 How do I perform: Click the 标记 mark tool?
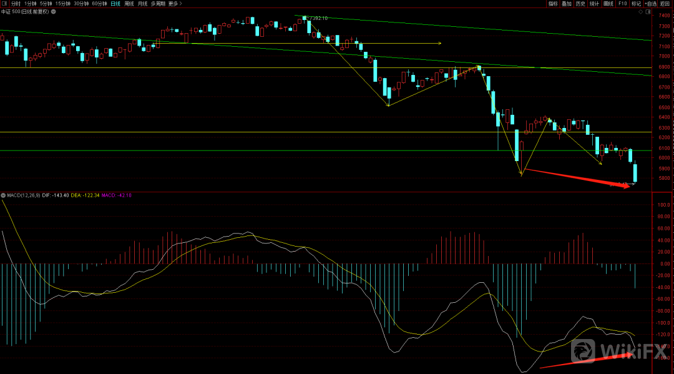click(637, 4)
